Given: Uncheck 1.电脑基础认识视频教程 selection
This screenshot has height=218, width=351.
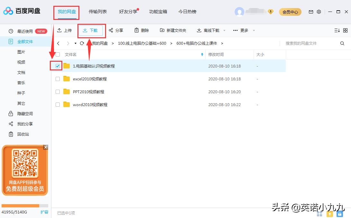Looking at the screenshot, I should point(58,66).
